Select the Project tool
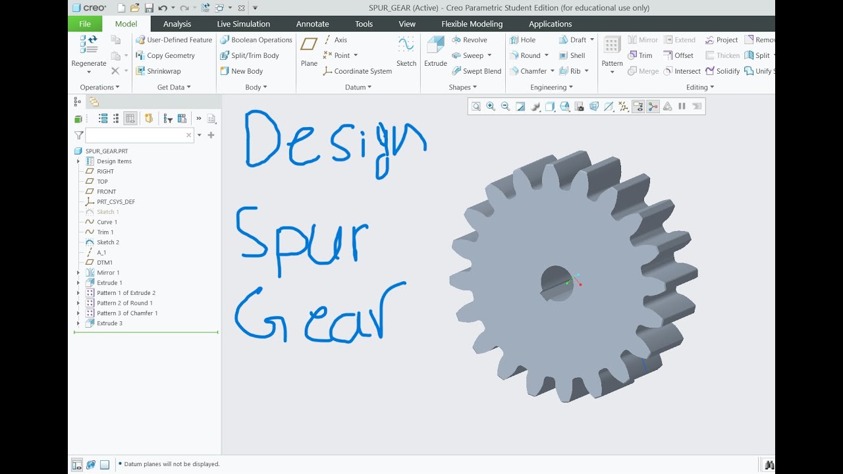This screenshot has height=474, width=843. click(x=721, y=39)
